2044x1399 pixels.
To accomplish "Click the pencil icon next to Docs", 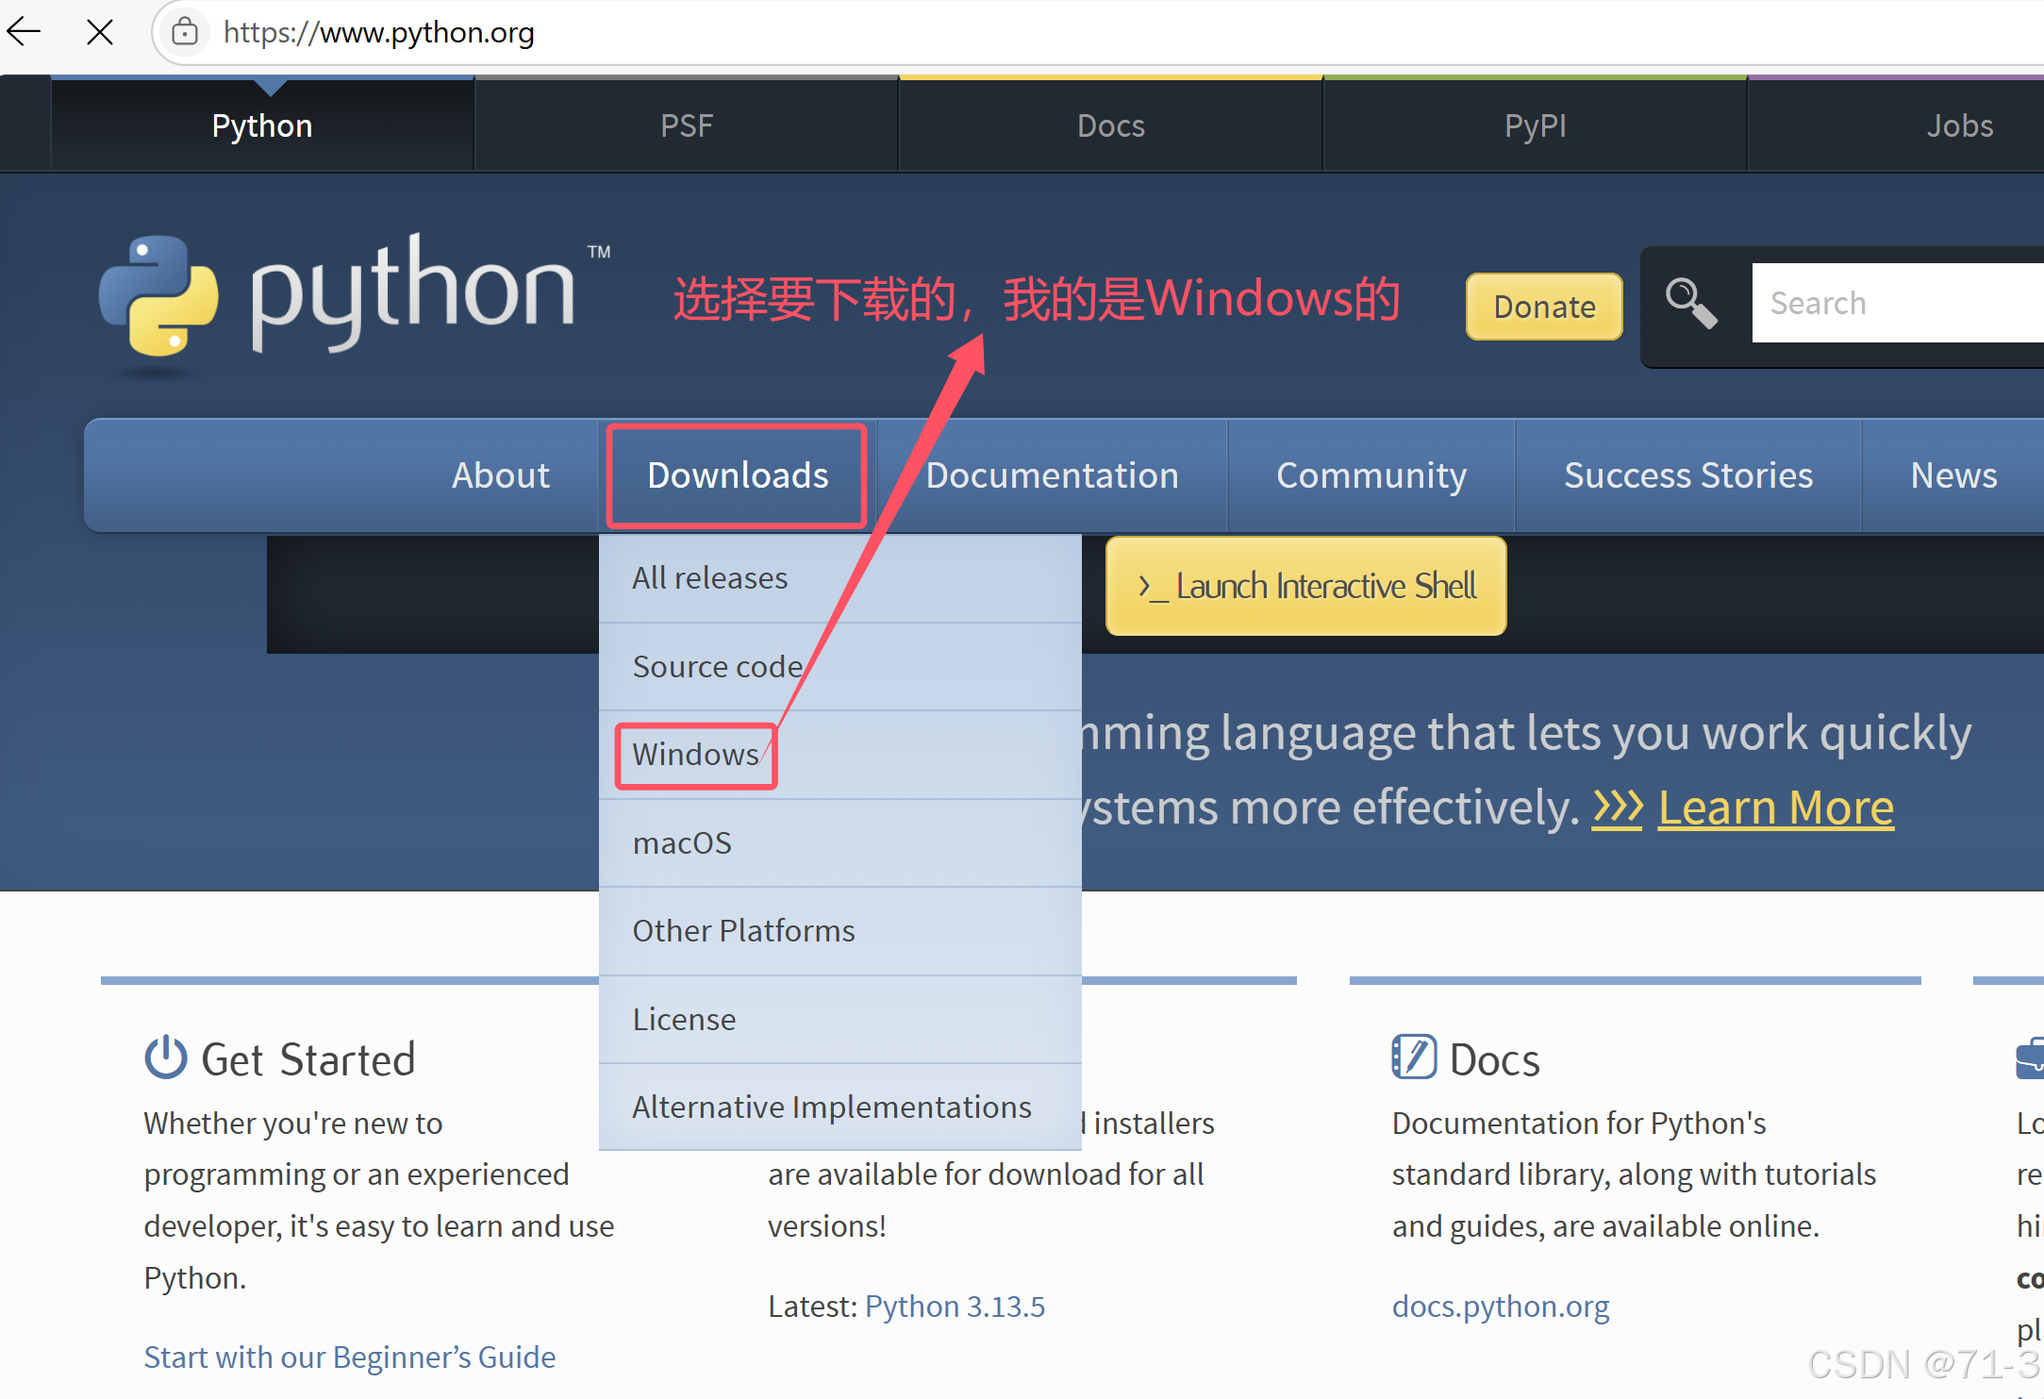I will pyautogui.click(x=1413, y=1058).
